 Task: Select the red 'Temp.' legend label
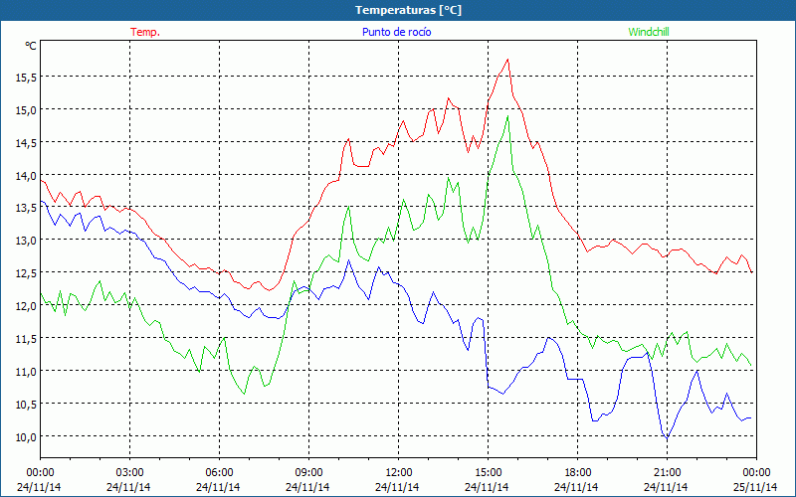[x=145, y=32]
